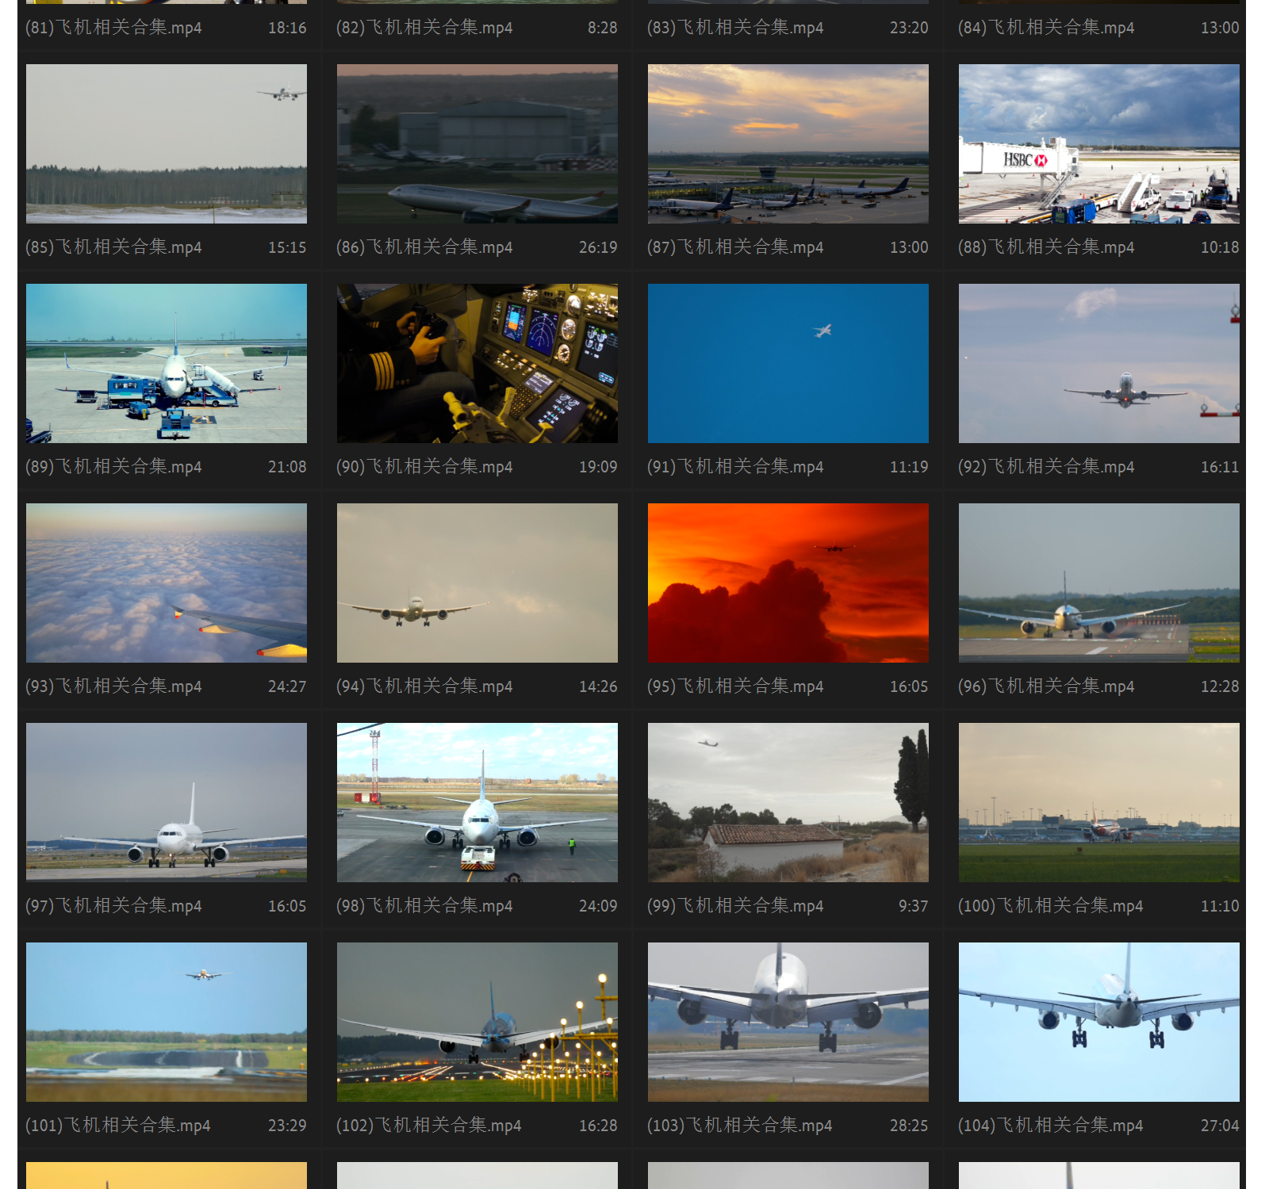The height and width of the screenshot is (1189, 1269).
Task: Click file name (92)飞机相关合集.mp4
Action: [1046, 467]
